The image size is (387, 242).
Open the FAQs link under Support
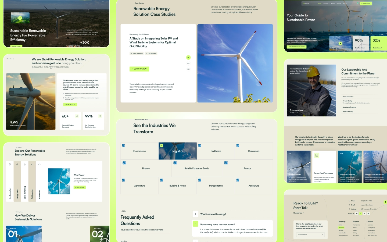point(355,227)
